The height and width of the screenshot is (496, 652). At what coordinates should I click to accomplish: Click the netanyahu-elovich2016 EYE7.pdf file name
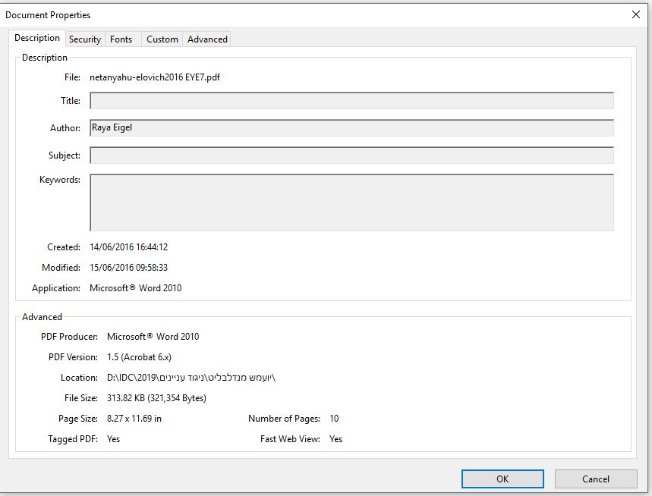[x=155, y=77]
